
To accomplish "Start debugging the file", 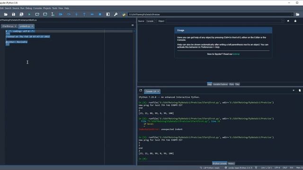I will click(x=61, y=14).
